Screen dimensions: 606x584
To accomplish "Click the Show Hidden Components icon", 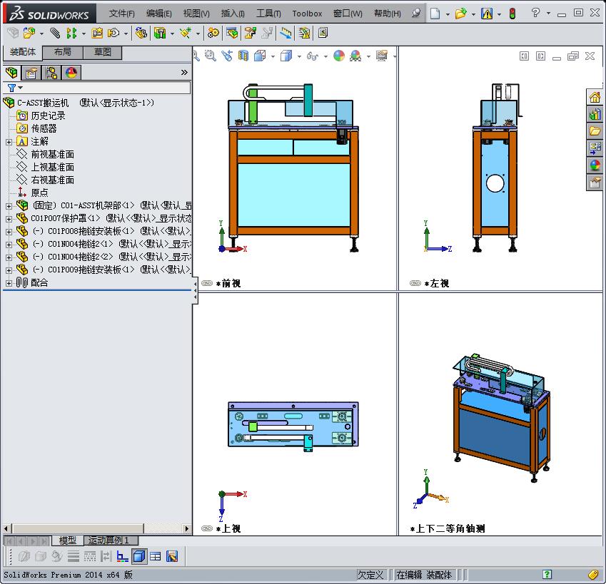I will coord(141,34).
